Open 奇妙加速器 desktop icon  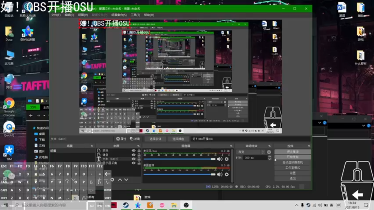point(28,33)
